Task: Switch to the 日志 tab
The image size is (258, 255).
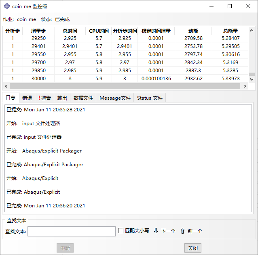Action: tap(11, 98)
